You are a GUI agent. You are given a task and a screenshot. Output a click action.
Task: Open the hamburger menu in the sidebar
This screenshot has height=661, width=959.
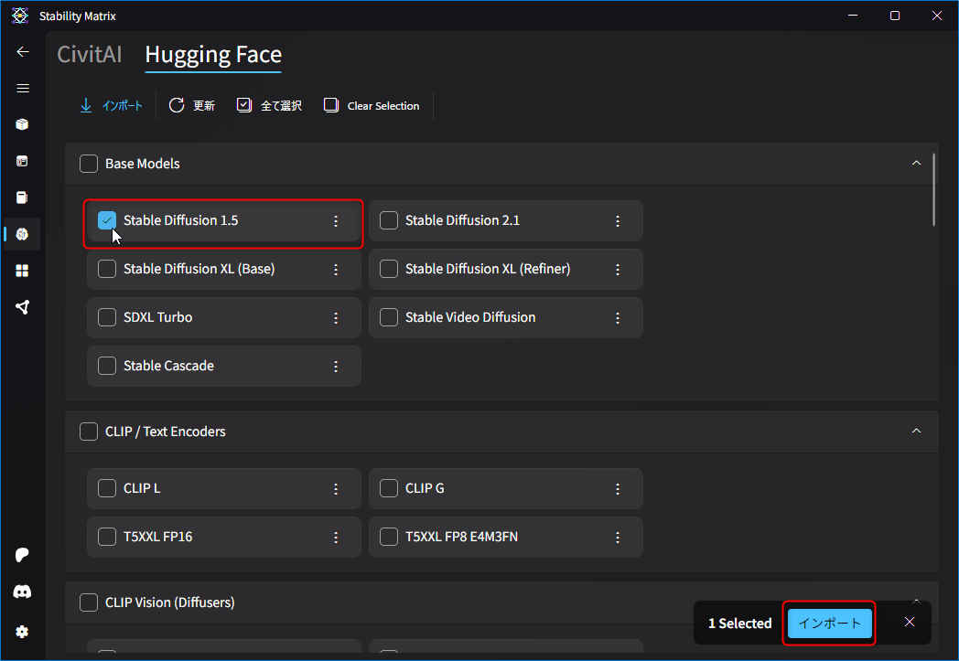(23, 89)
